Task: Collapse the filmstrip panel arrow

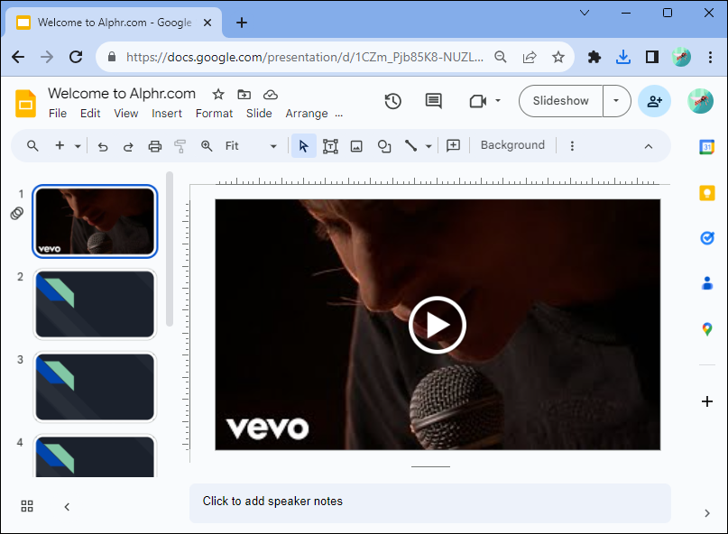Action: click(x=67, y=507)
